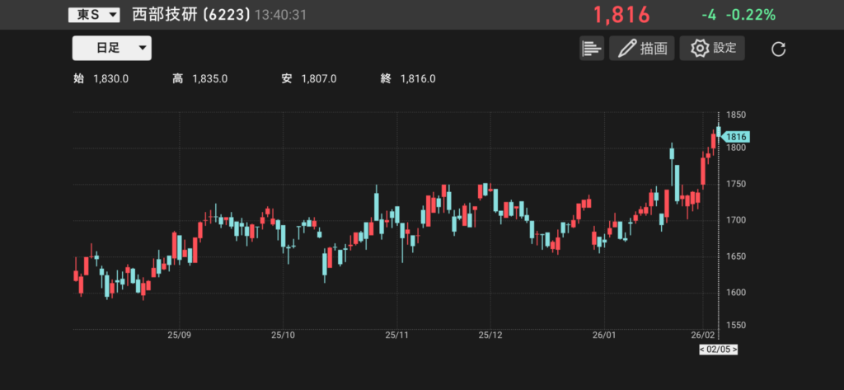Image resolution: width=844 pixels, height=390 pixels.
Task: Open the 日足 timeframe dropdown
Action: 111,49
